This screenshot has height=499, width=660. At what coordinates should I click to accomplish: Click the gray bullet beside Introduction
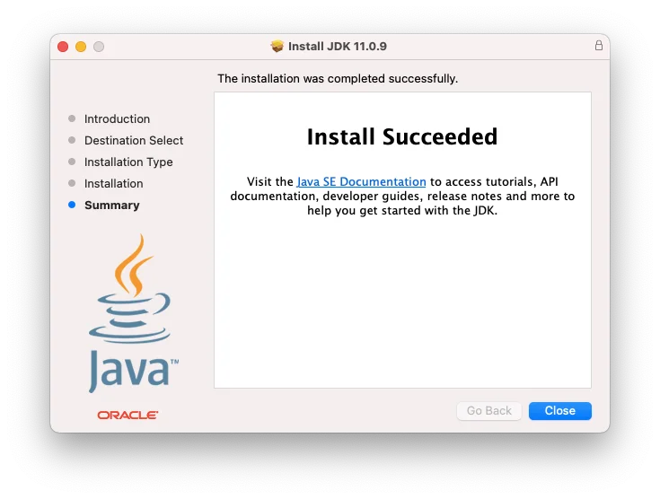(x=72, y=119)
